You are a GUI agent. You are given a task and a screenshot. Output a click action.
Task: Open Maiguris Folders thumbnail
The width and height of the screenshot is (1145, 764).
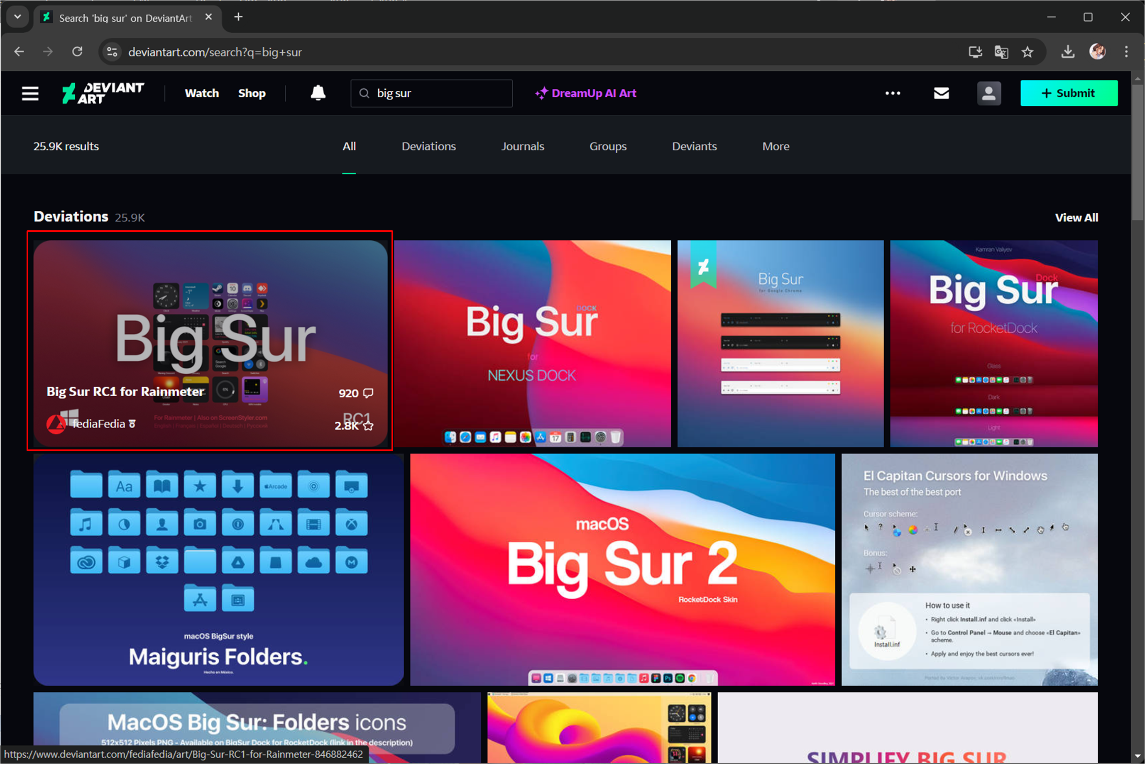click(218, 570)
